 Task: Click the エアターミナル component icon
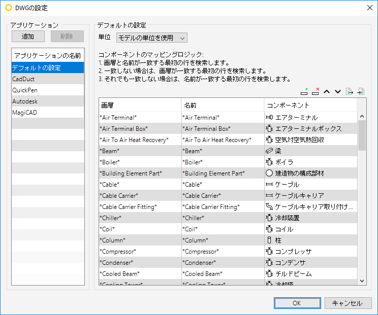click(x=269, y=118)
